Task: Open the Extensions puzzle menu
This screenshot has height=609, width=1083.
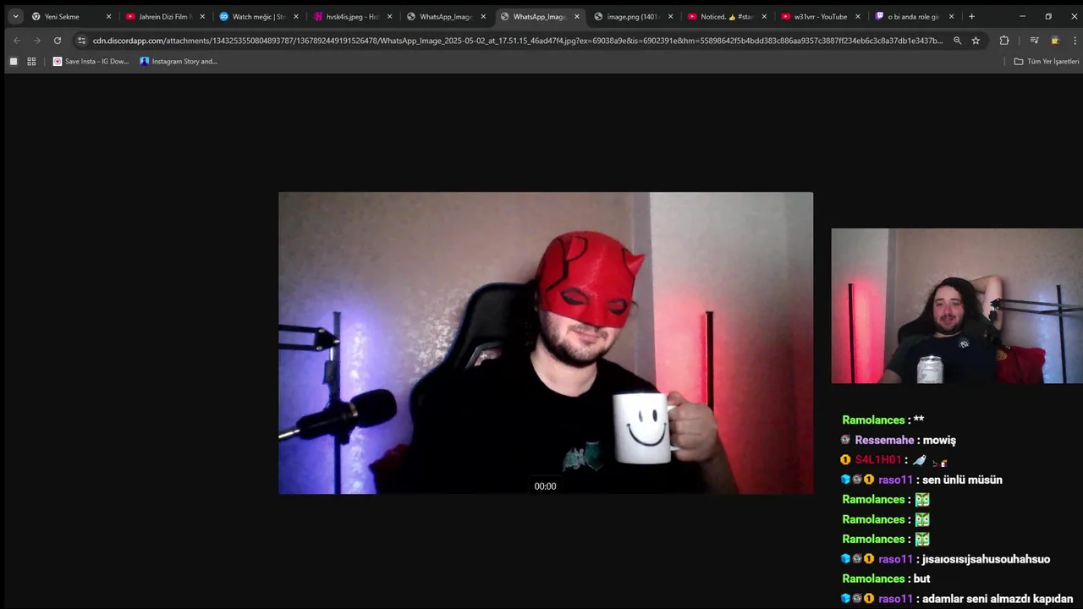Action: click(x=1004, y=41)
